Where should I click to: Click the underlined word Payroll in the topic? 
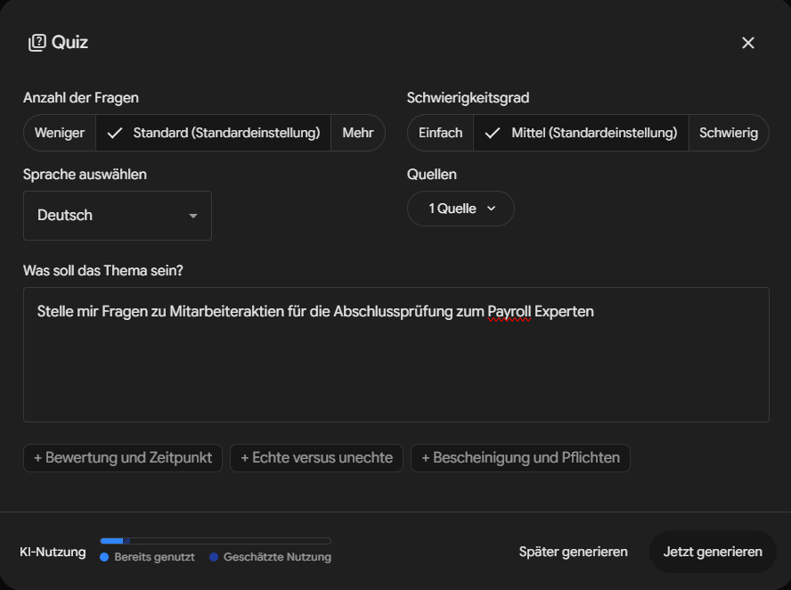pos(509,311)
